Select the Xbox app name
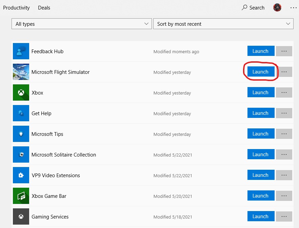 (x=37, y=93)
